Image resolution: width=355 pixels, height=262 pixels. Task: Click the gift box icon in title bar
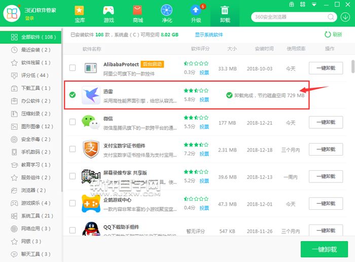(x=292, y=4)
